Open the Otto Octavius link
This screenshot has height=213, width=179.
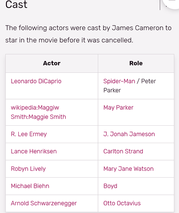coord(122,203)
